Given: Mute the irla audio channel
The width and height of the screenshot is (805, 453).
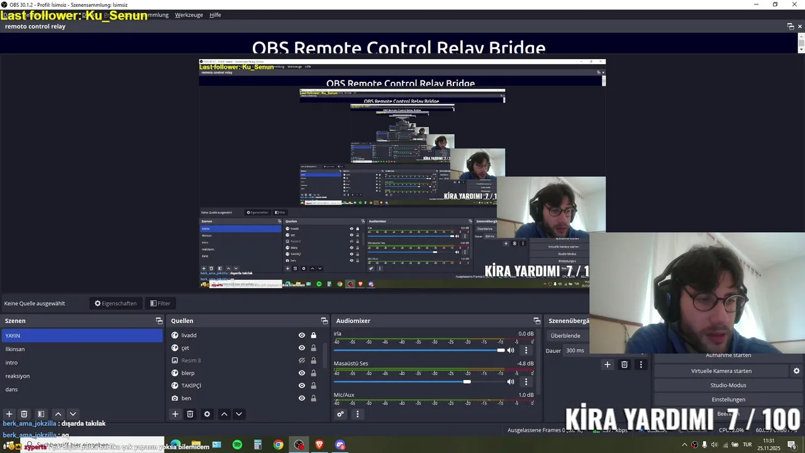Looking at the screenshot, I should tap(511, 350).
